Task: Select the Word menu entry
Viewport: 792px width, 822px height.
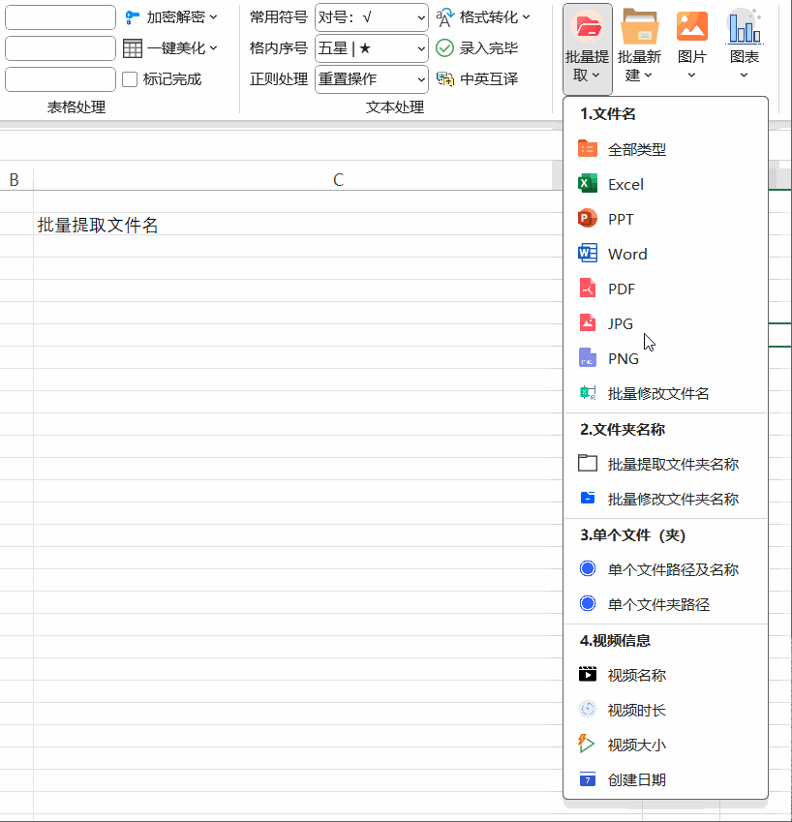Action: (x=666, y=255)
